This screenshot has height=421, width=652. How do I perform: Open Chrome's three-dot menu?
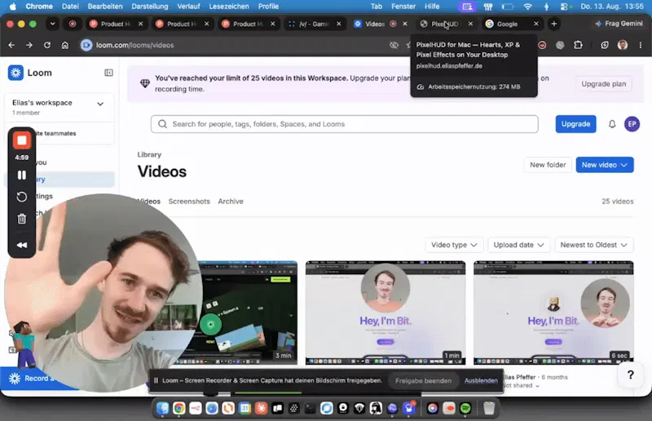pyautogui.click(x=641, y=45)
